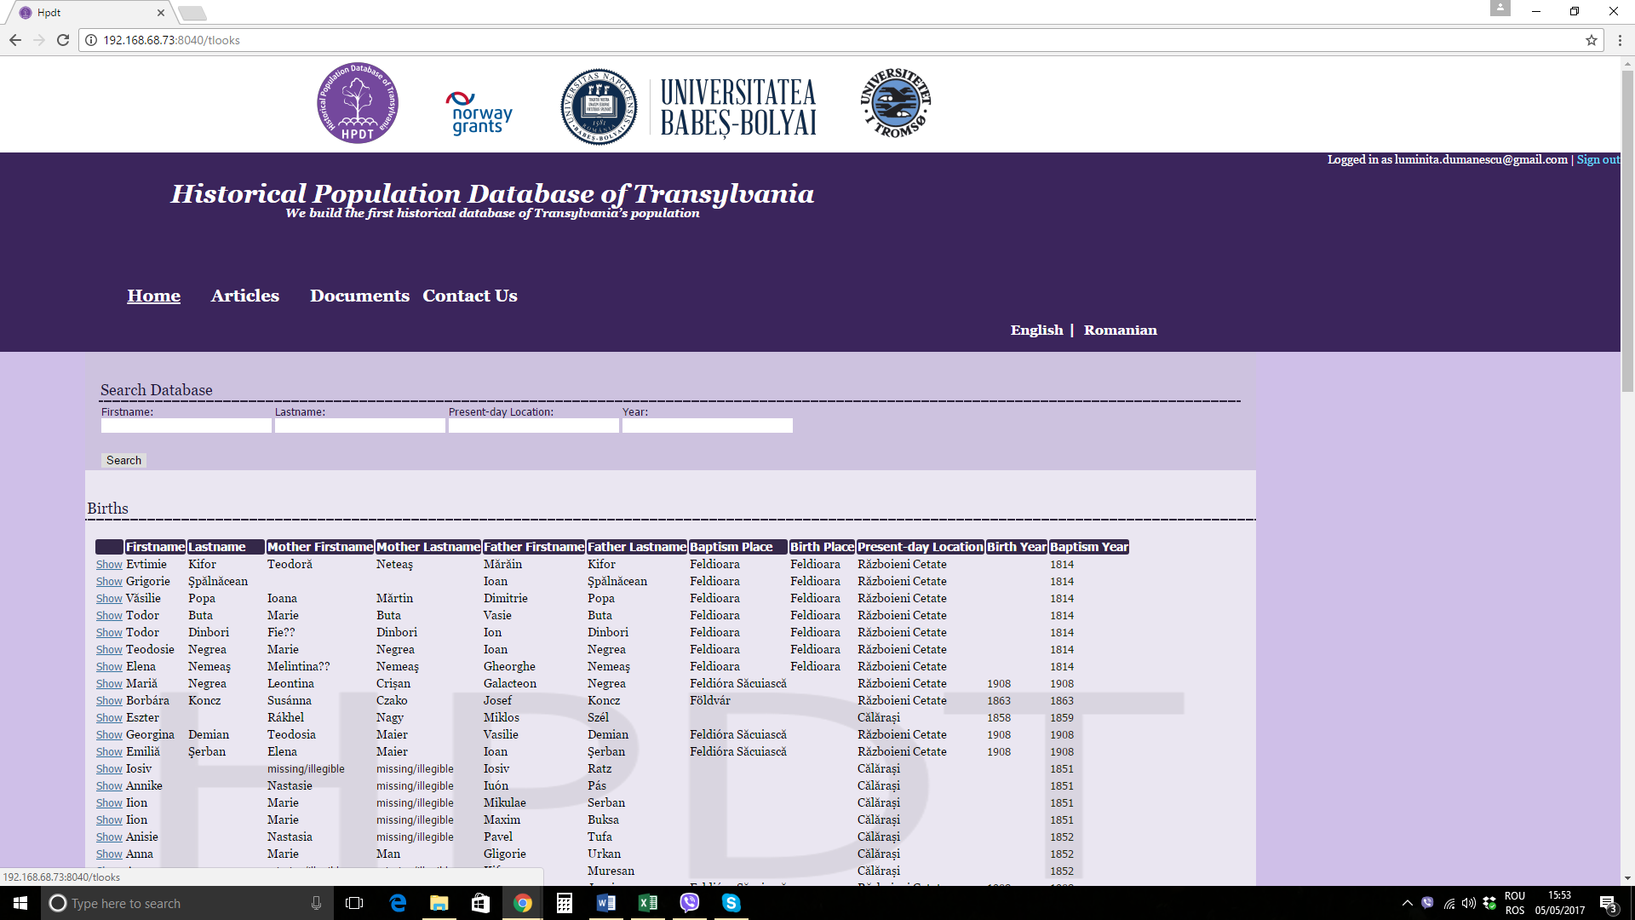Open Task View on the taskbar

tap(354, 903)
